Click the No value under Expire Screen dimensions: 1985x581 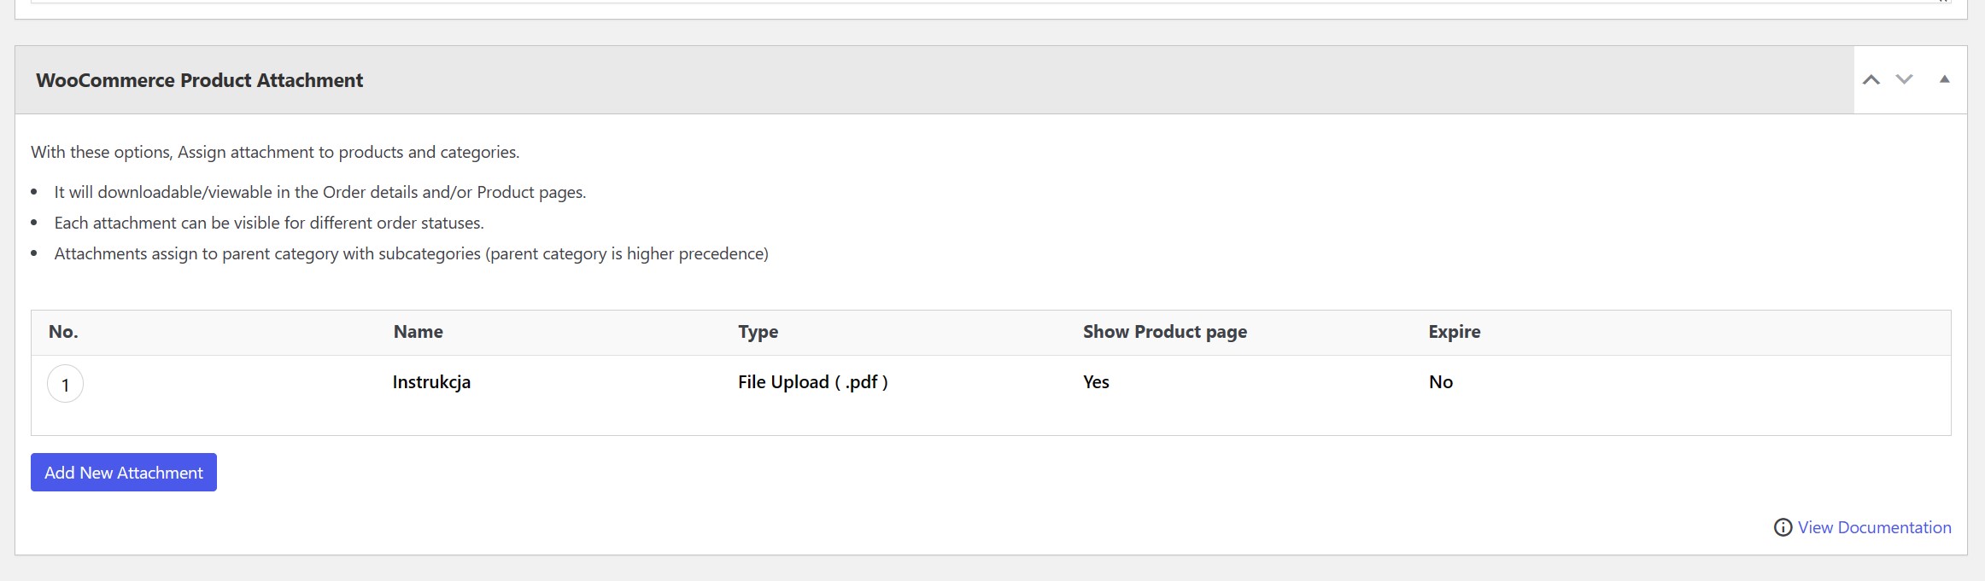point(1440,382)
